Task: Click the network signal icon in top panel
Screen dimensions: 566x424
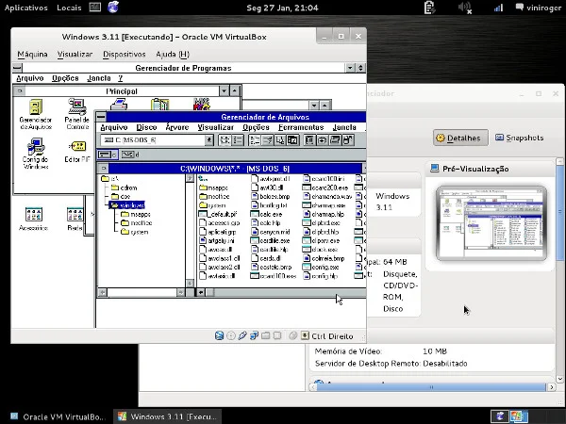Action: pyautogui.click(x=498, y=8)
